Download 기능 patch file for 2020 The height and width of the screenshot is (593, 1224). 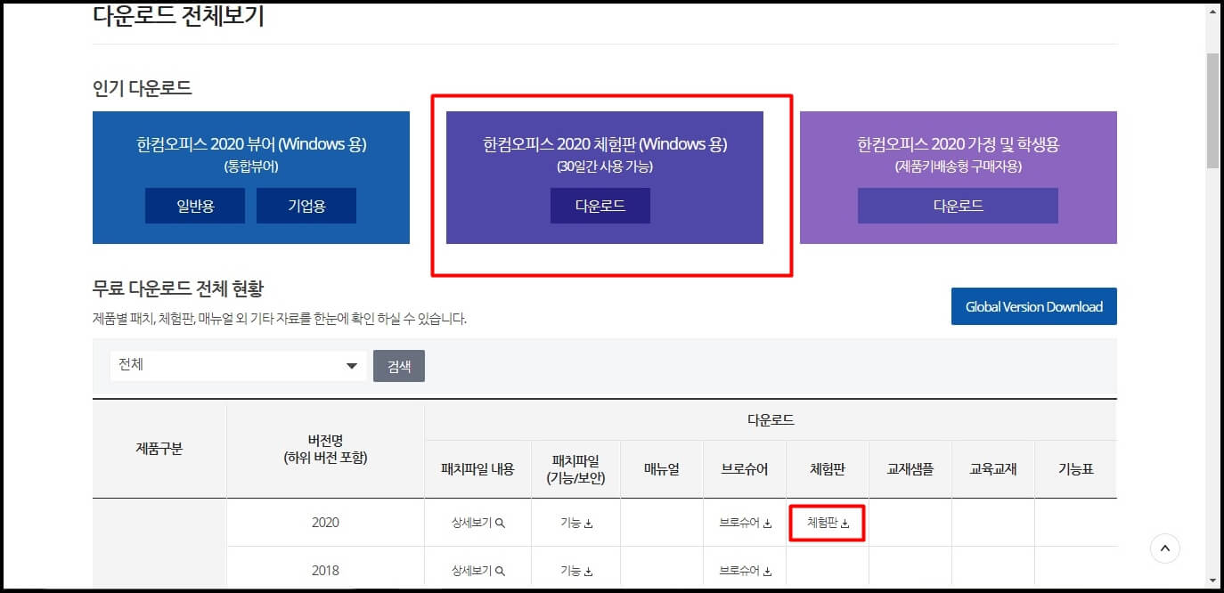[576, 523]
